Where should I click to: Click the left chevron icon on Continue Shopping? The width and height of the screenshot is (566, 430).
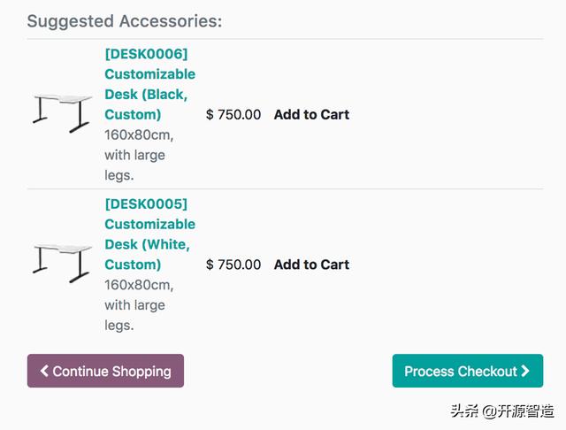44,372
